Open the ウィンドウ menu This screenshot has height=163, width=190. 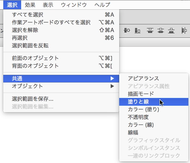point(74,5)
